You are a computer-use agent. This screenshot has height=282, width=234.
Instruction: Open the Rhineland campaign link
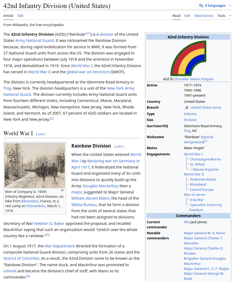coord(198,185)
